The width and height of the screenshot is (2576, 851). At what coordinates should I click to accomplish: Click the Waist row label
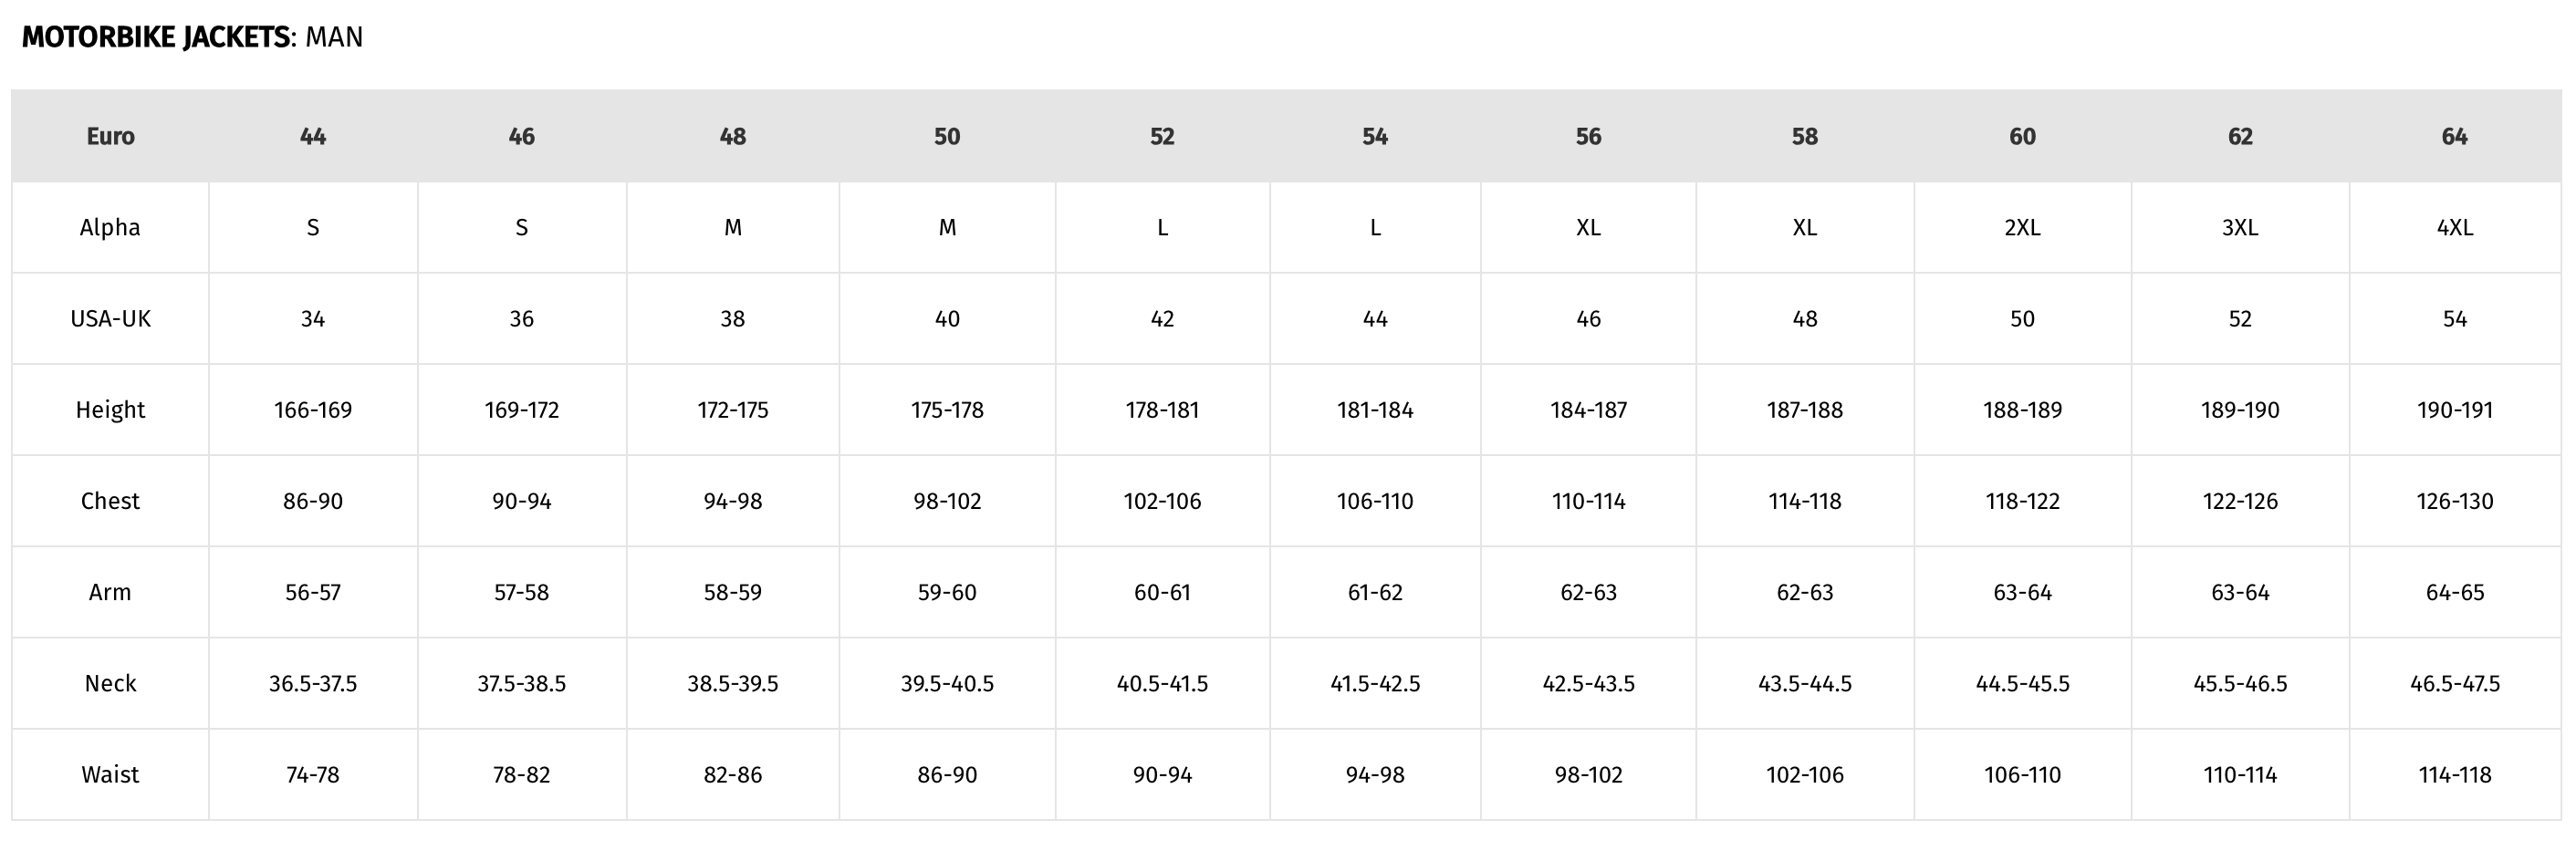[110, 774]
